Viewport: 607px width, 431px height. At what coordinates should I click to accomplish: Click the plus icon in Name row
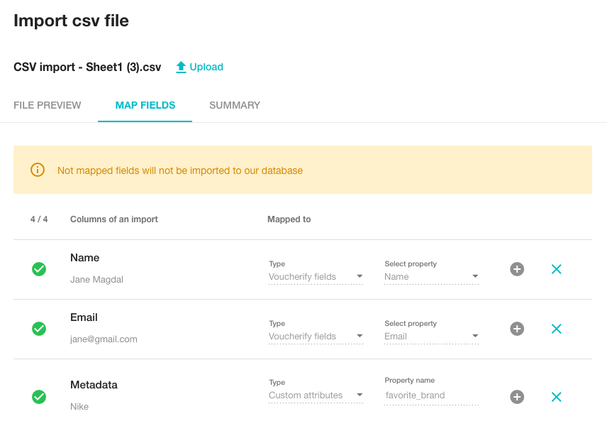click(517, 269)
